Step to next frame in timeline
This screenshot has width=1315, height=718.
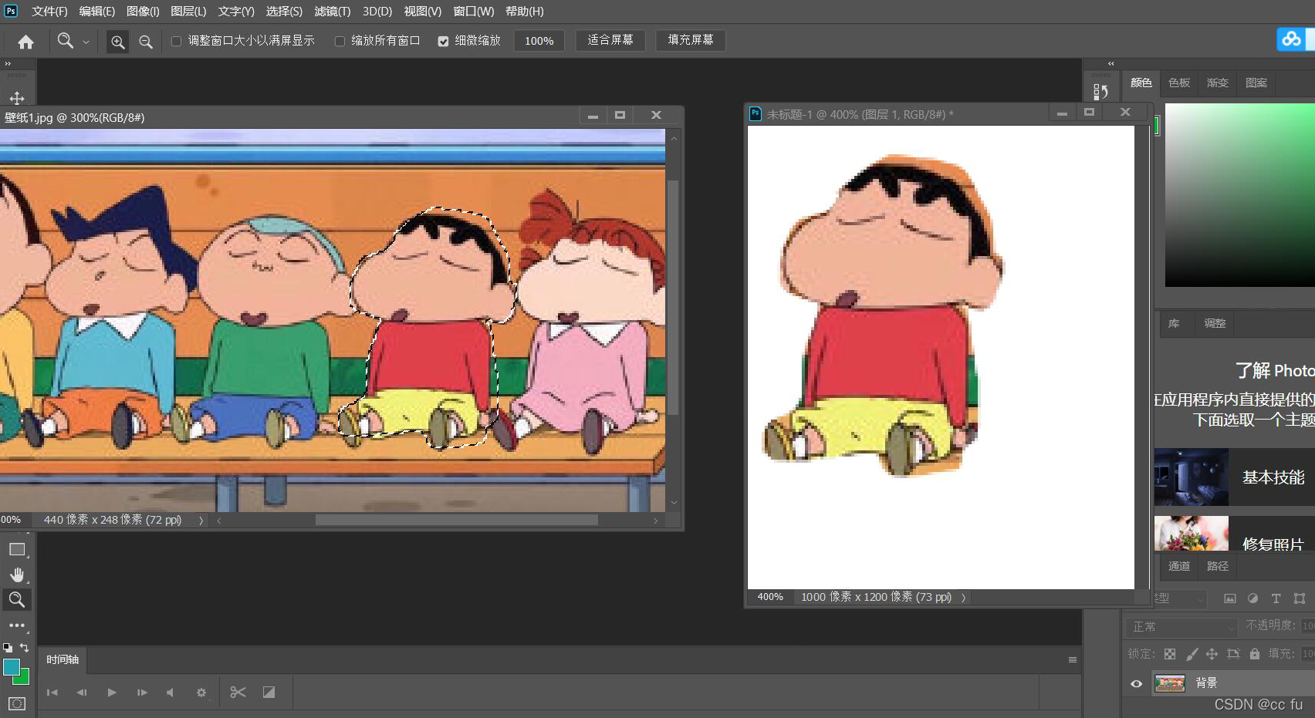coord(142,693)
